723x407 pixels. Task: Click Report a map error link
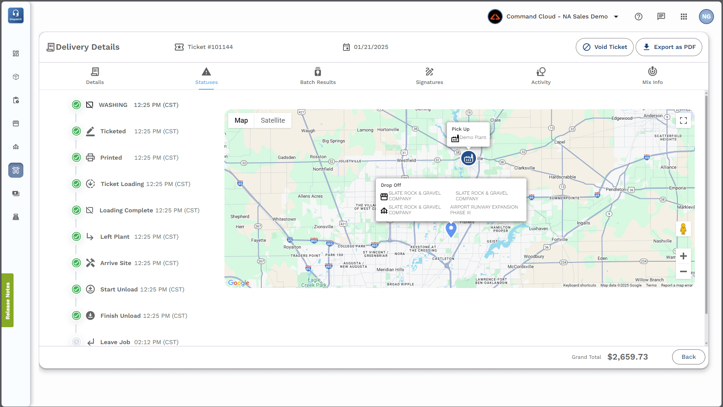pos(677,285)
